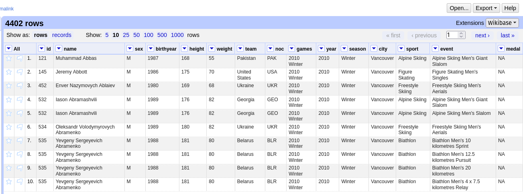Flag row 1 Muhammad Abbas
This screenshot has width=523, height=194.
20,59
